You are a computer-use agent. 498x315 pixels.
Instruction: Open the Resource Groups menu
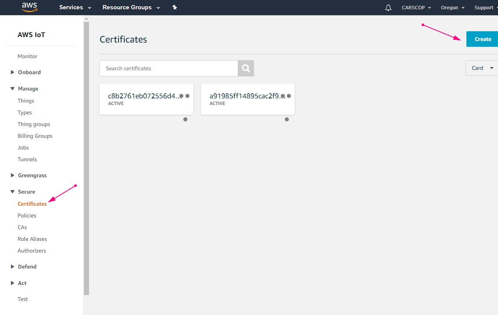coord(131,7)
